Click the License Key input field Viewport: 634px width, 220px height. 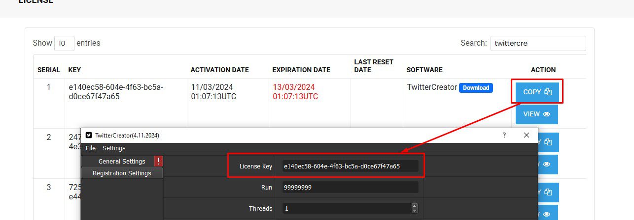click(350, 166)
